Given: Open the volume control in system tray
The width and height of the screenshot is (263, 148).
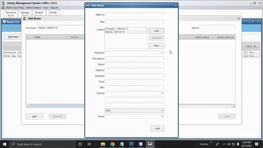Looking at the screenshot, I should 229,144.
